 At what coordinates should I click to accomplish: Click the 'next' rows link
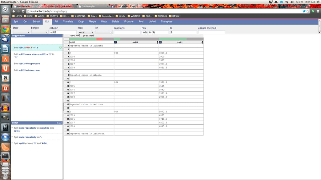[x=92, y=36]
